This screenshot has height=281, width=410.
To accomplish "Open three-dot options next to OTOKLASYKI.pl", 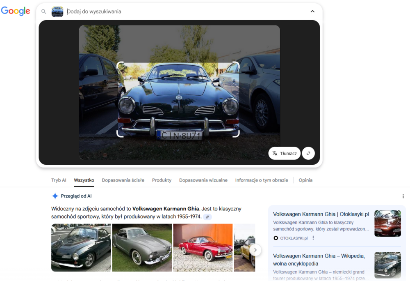I will coord(313,238).
